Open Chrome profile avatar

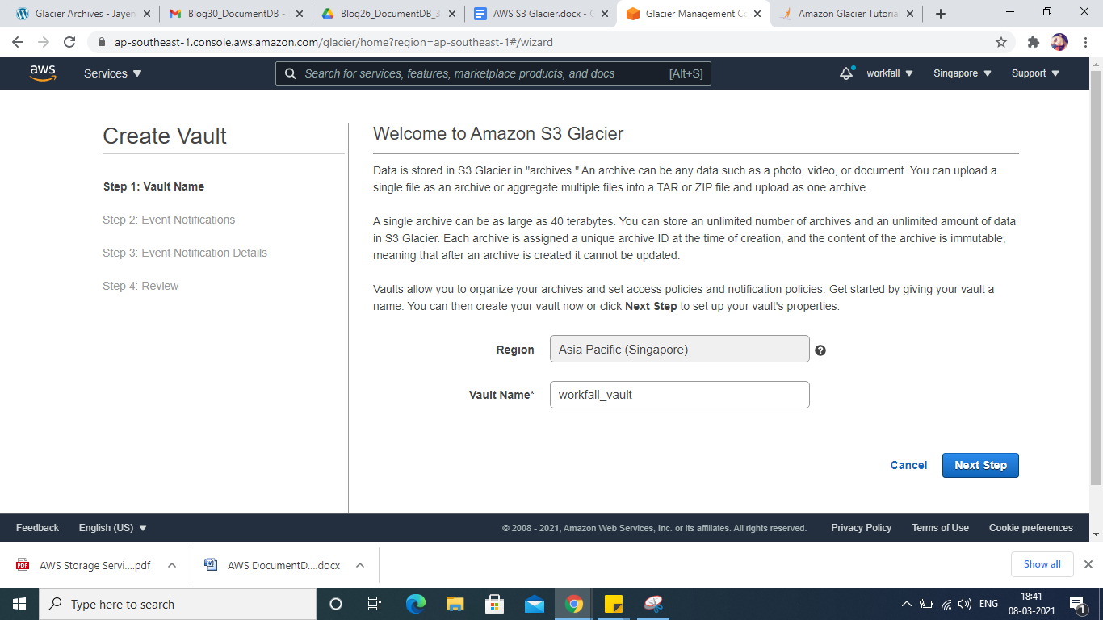click(1059, 42)
